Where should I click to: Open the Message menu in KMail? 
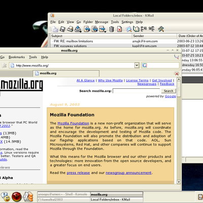point(101,22)
